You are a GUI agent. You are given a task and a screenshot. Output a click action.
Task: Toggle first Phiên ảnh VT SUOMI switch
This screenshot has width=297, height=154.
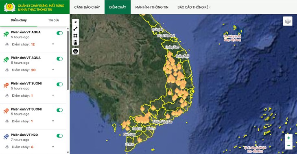[x=60, y=85]
